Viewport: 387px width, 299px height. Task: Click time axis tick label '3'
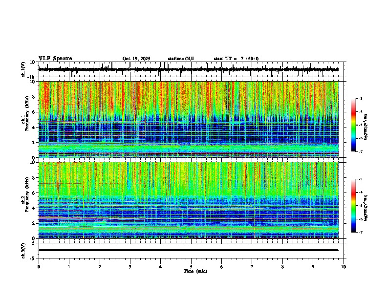click(130, 267)
